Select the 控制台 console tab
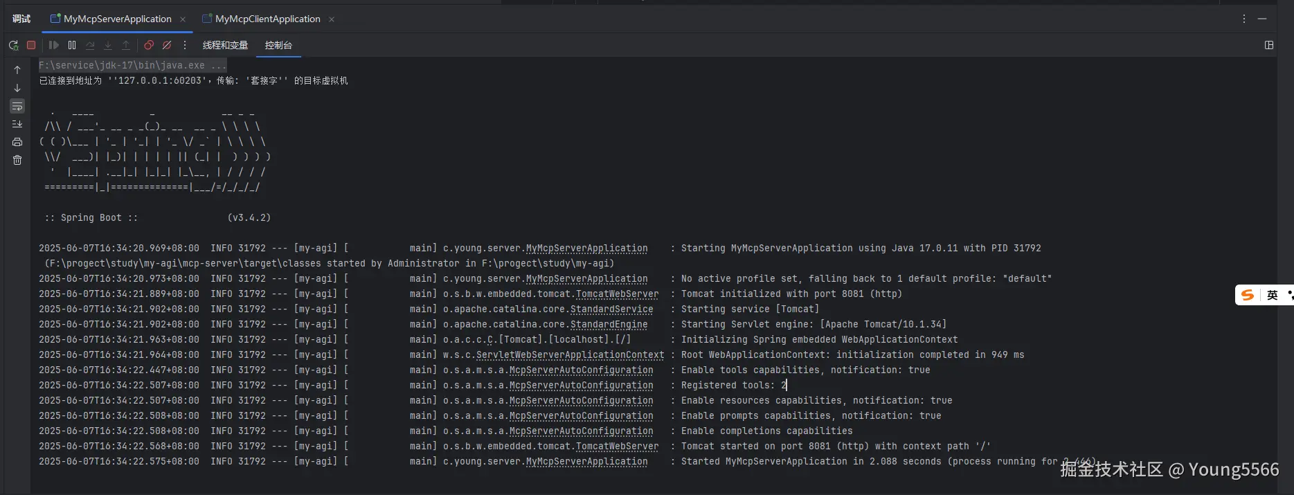The image size is (1294, 495). (x=278, y=45)
